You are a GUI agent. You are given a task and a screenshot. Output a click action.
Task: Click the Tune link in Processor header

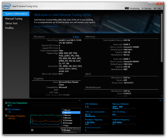(76, 37)
